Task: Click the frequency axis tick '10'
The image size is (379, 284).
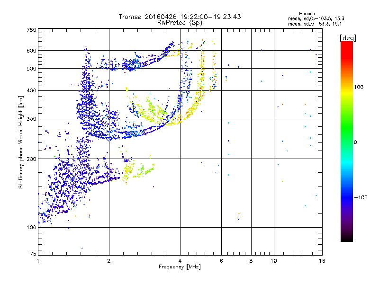Action: pos(274,261)
